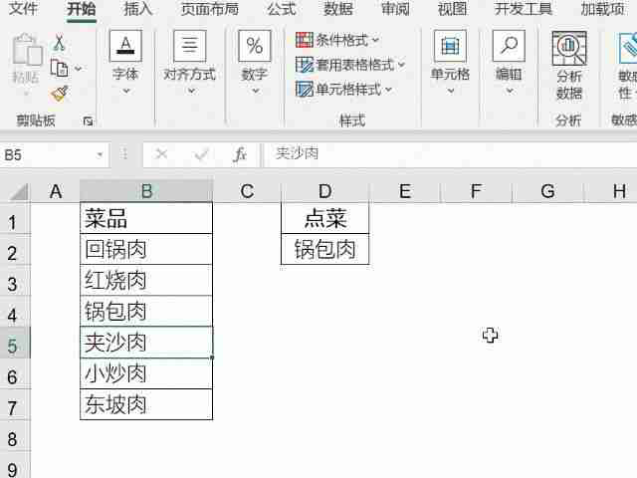Open the Editing (编辑) magnifier icon
Screen dimensions: 637x478
coord(509,46)
